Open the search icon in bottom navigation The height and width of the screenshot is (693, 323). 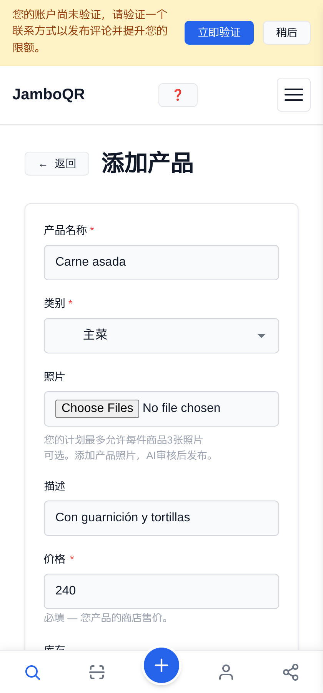point(33,672)
